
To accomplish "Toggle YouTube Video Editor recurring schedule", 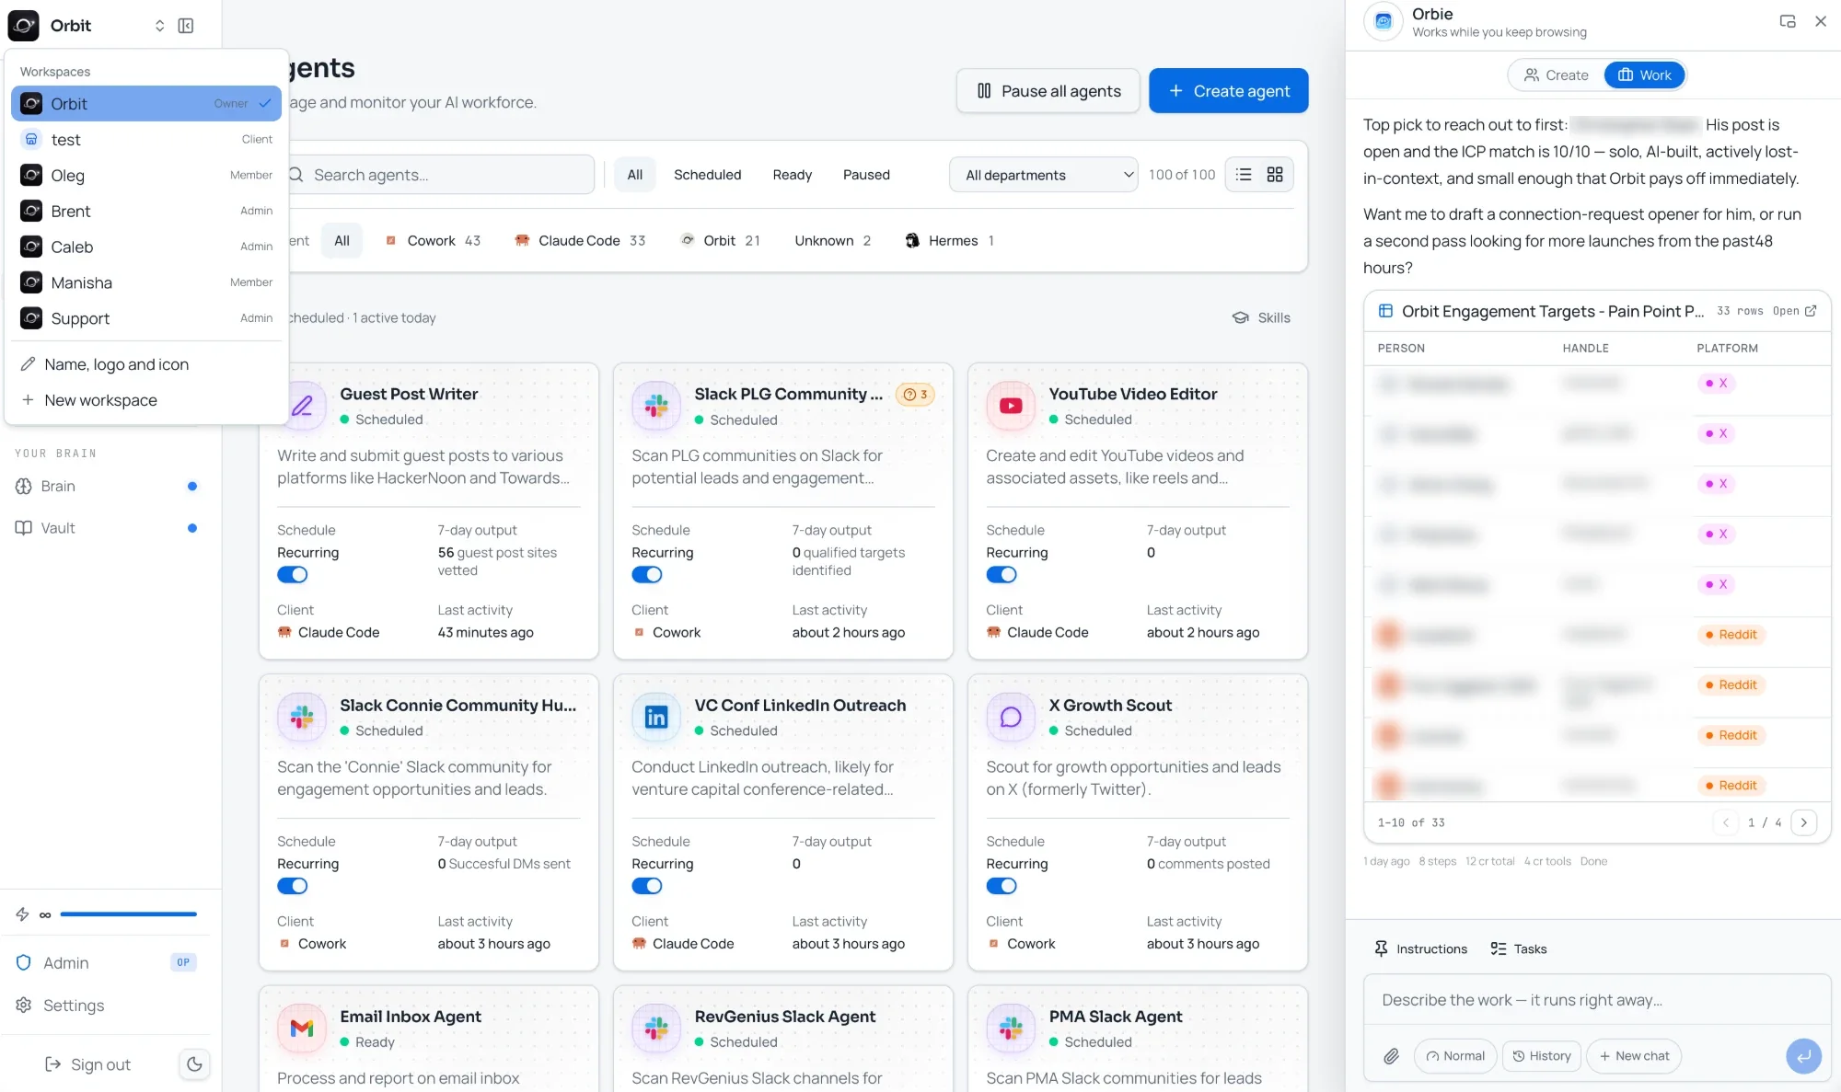I will pyautogui.click(x=1002, y=575).
